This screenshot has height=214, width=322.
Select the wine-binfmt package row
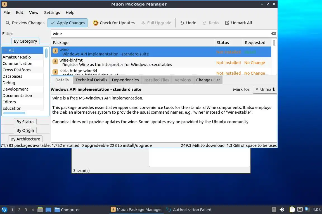pos(161,62)
